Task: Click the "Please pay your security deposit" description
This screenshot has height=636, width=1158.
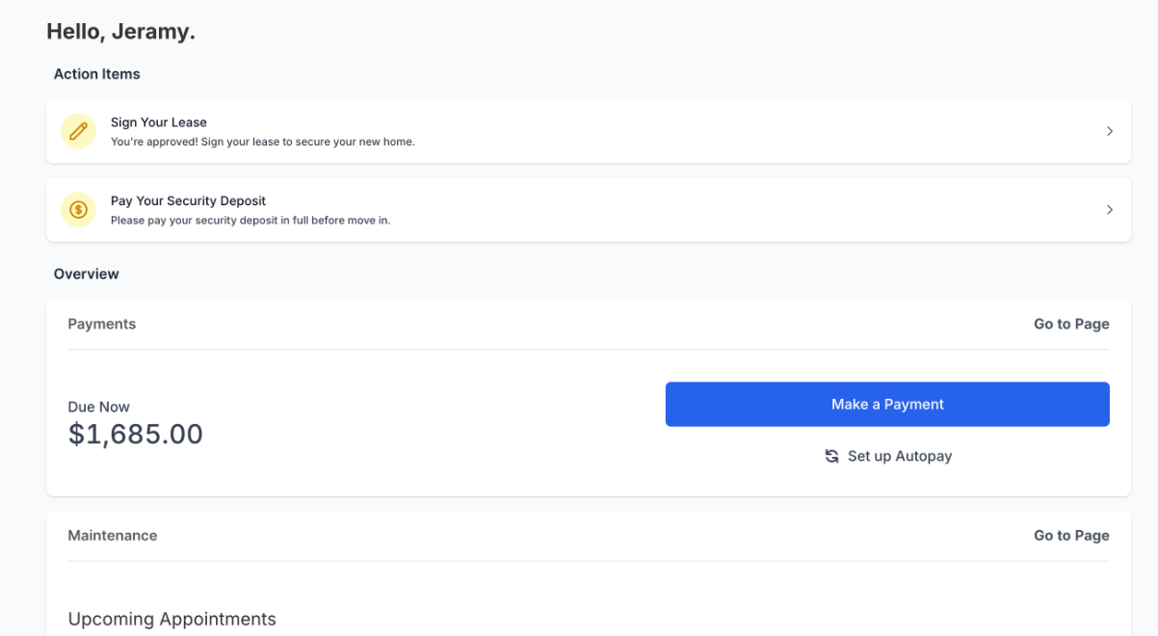Action: pyautogui.click(x=250, y=220)
